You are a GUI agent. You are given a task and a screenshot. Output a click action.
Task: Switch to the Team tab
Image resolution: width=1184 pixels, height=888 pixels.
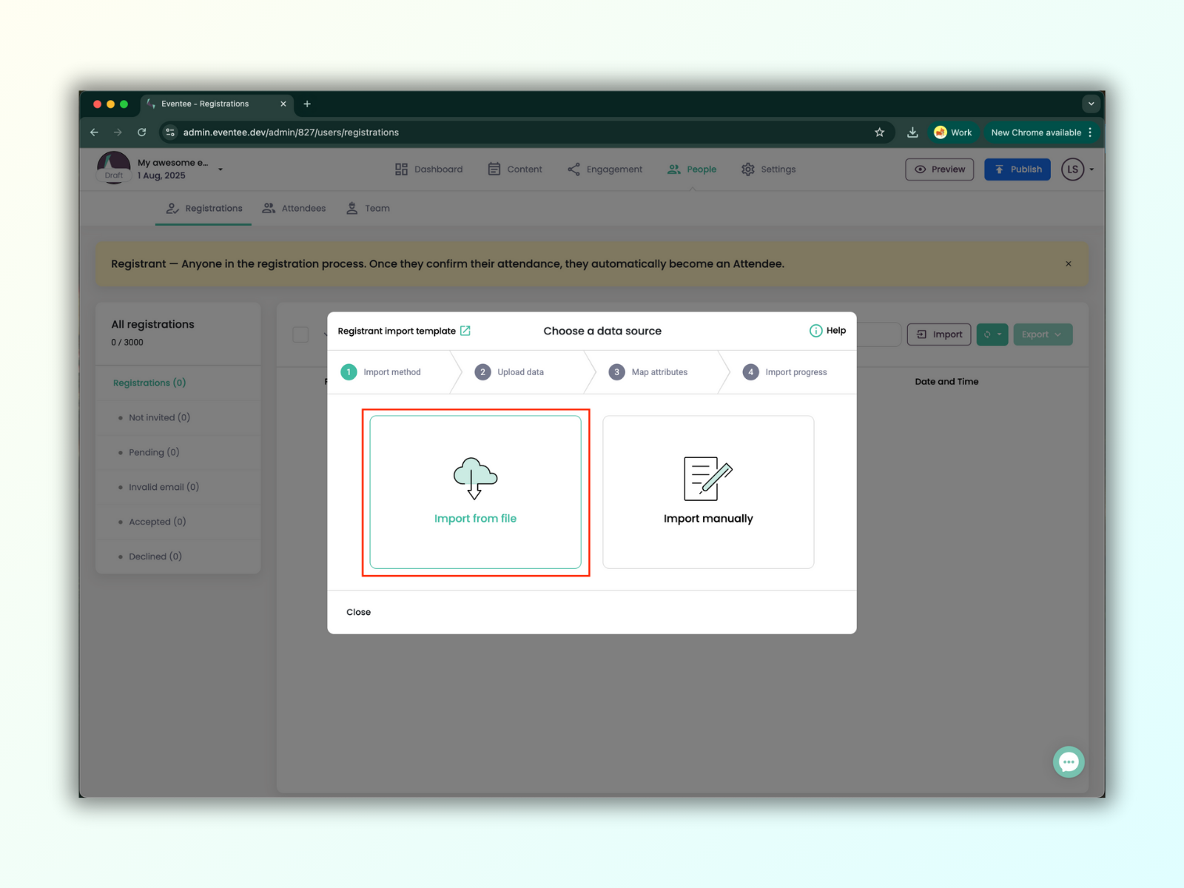click(368, 209)
